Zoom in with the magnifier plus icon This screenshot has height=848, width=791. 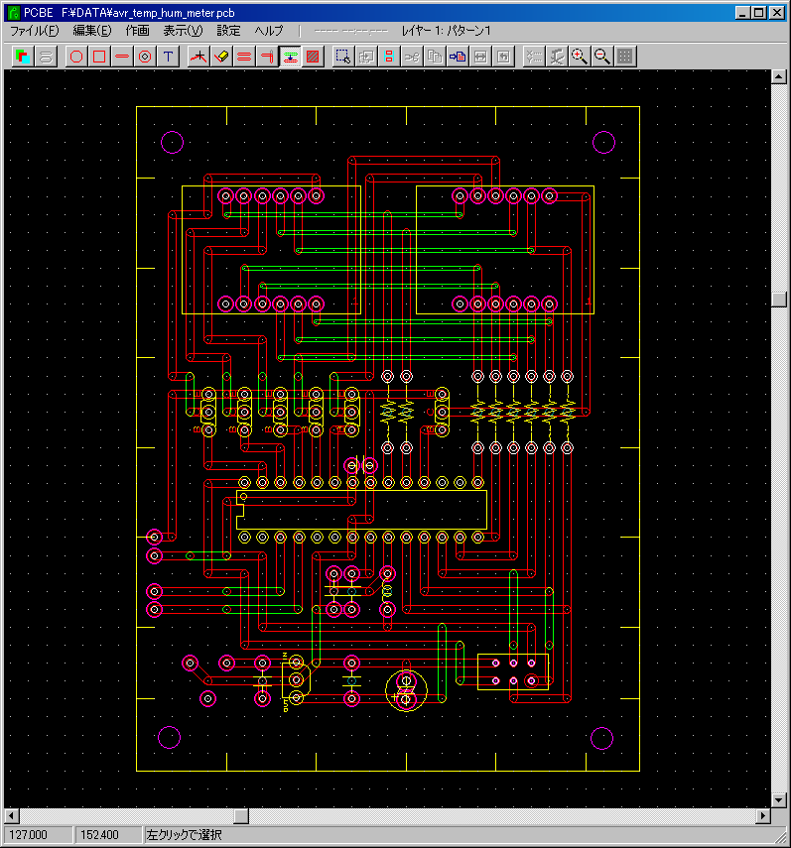pos(580,57)
